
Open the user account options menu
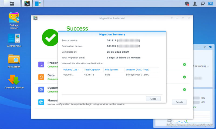coord(195,3)
